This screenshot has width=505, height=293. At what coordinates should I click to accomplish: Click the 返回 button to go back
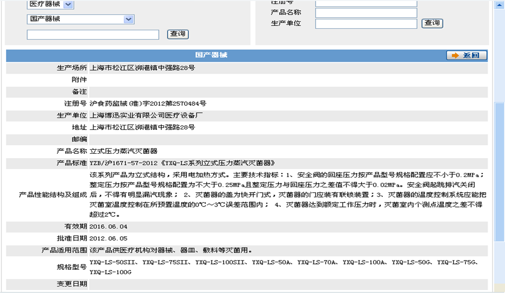466,55
